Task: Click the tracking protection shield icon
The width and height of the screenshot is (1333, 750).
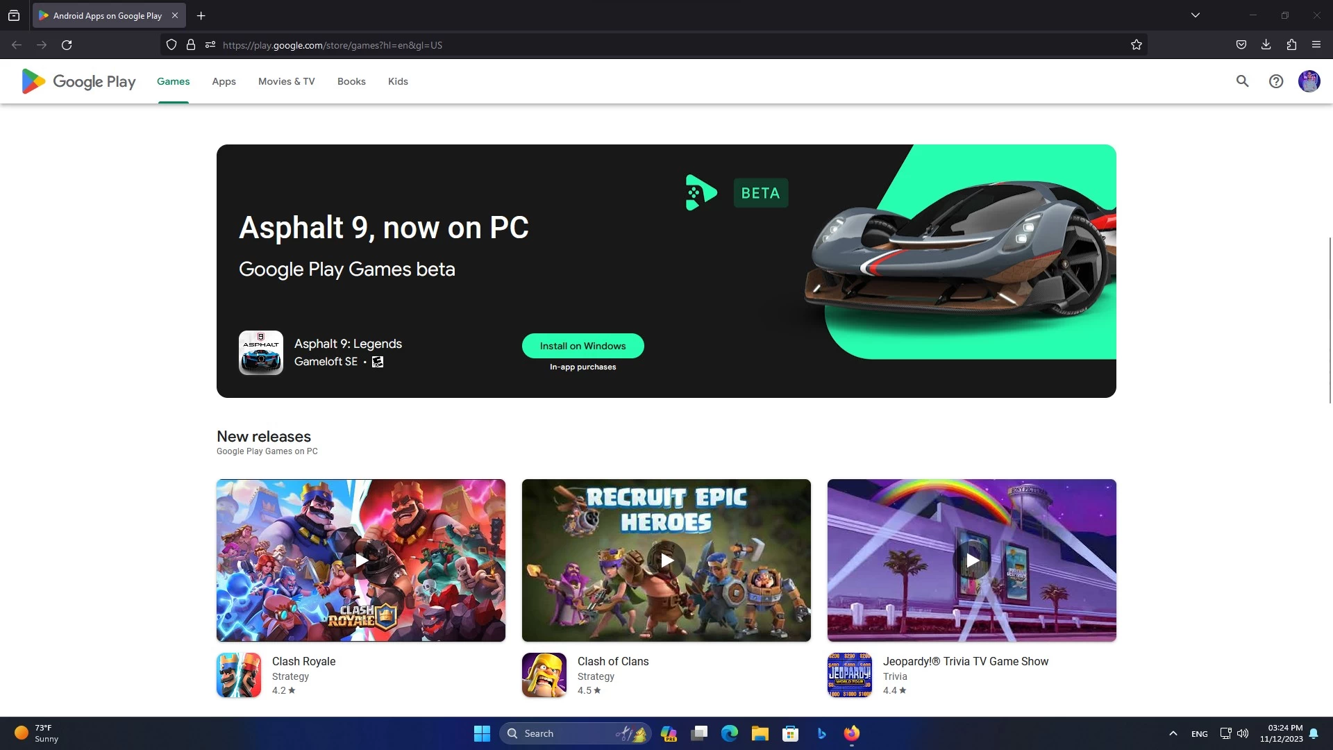Action: (171, 45)
